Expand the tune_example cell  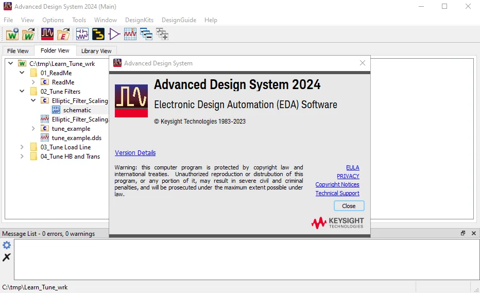click(x=33, y=128)
